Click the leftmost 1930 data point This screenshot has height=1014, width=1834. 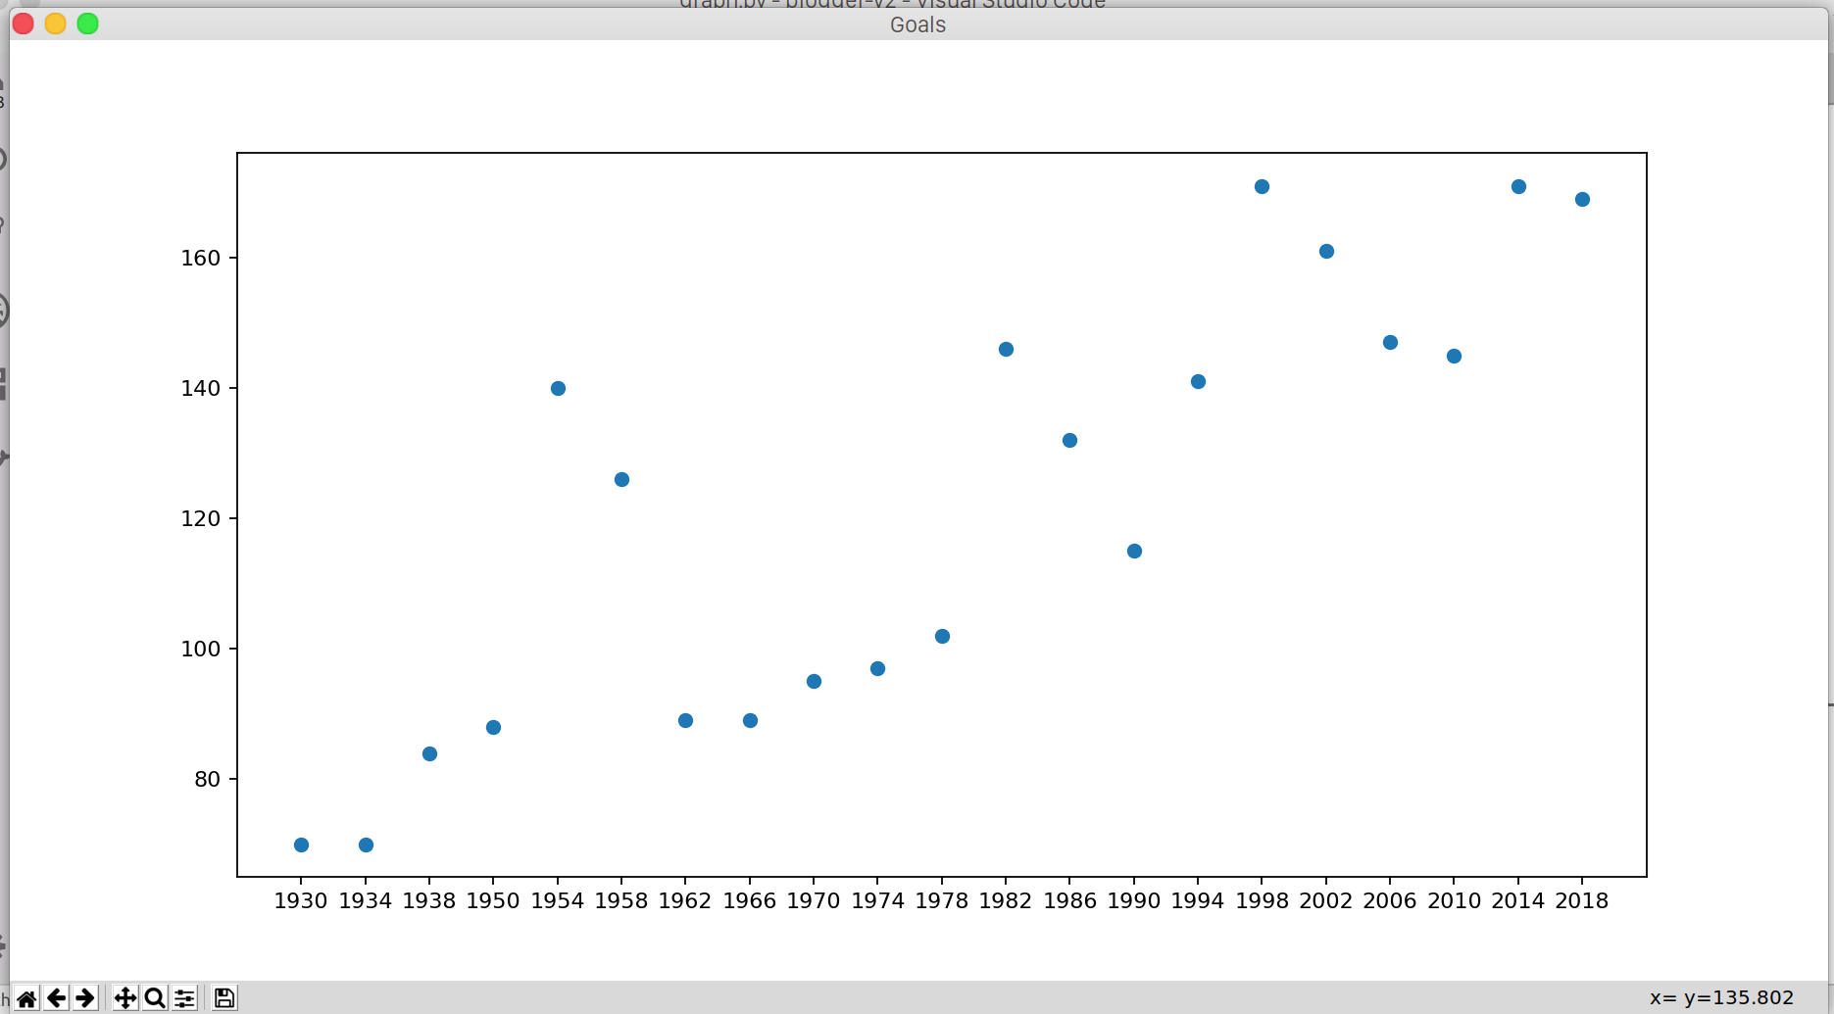point(300,844)
